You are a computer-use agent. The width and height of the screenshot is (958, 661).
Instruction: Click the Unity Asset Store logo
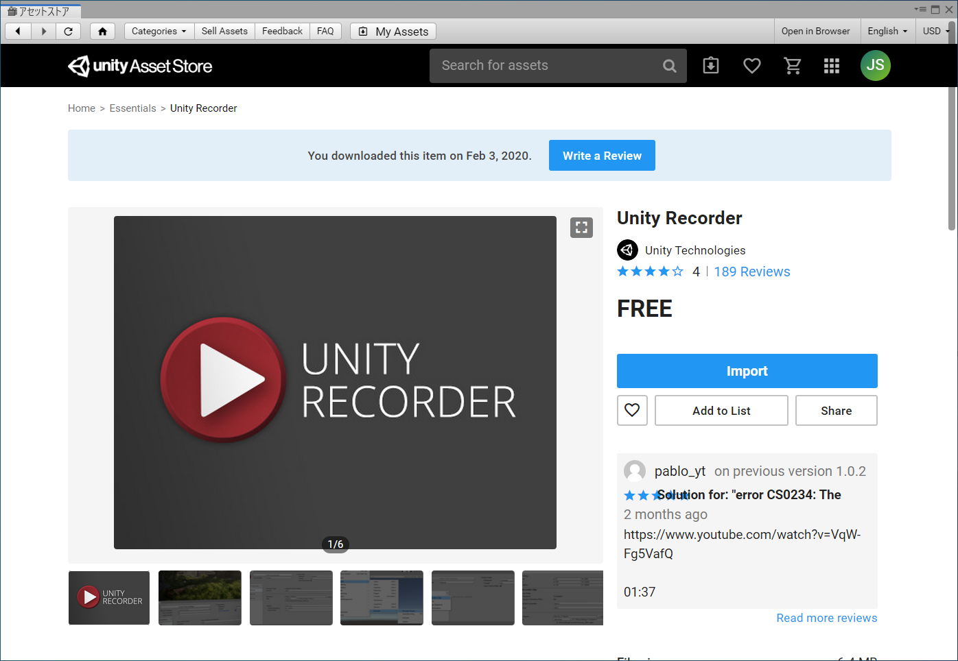tap(140, 65)
